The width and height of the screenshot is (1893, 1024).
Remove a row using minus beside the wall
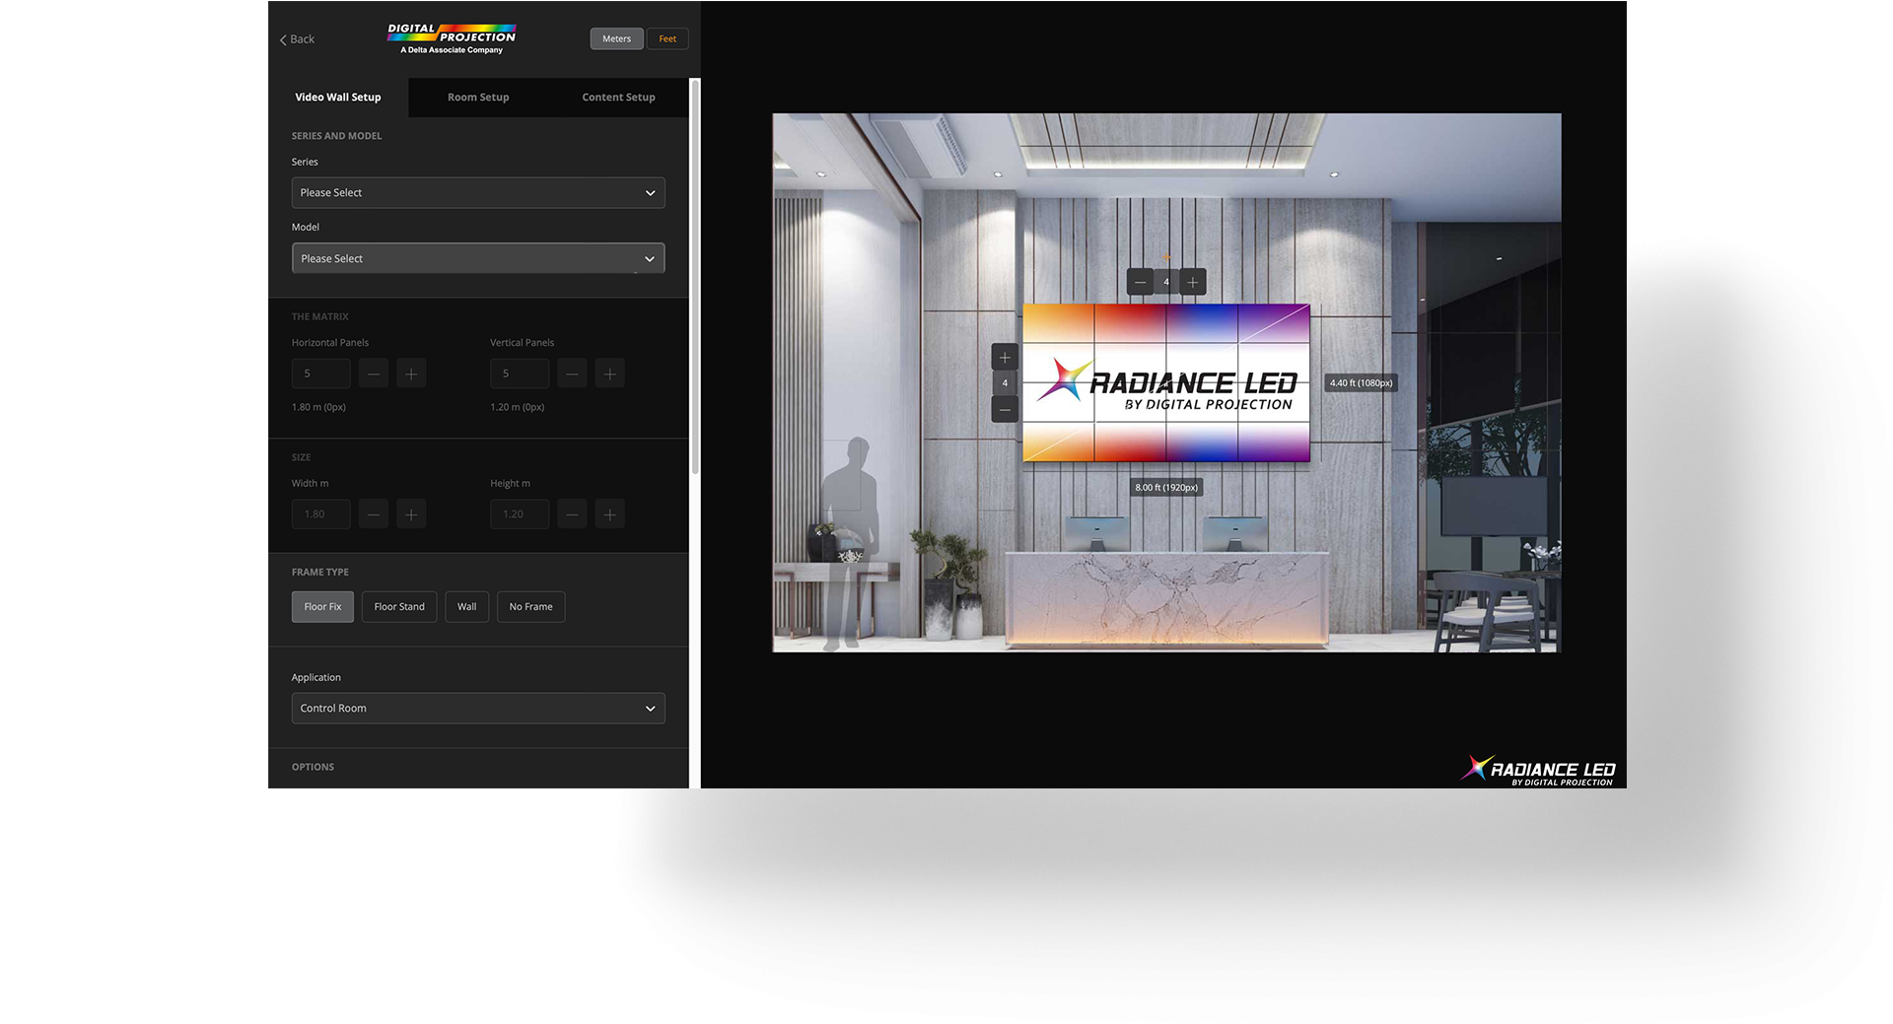(x=1005, y=409)
